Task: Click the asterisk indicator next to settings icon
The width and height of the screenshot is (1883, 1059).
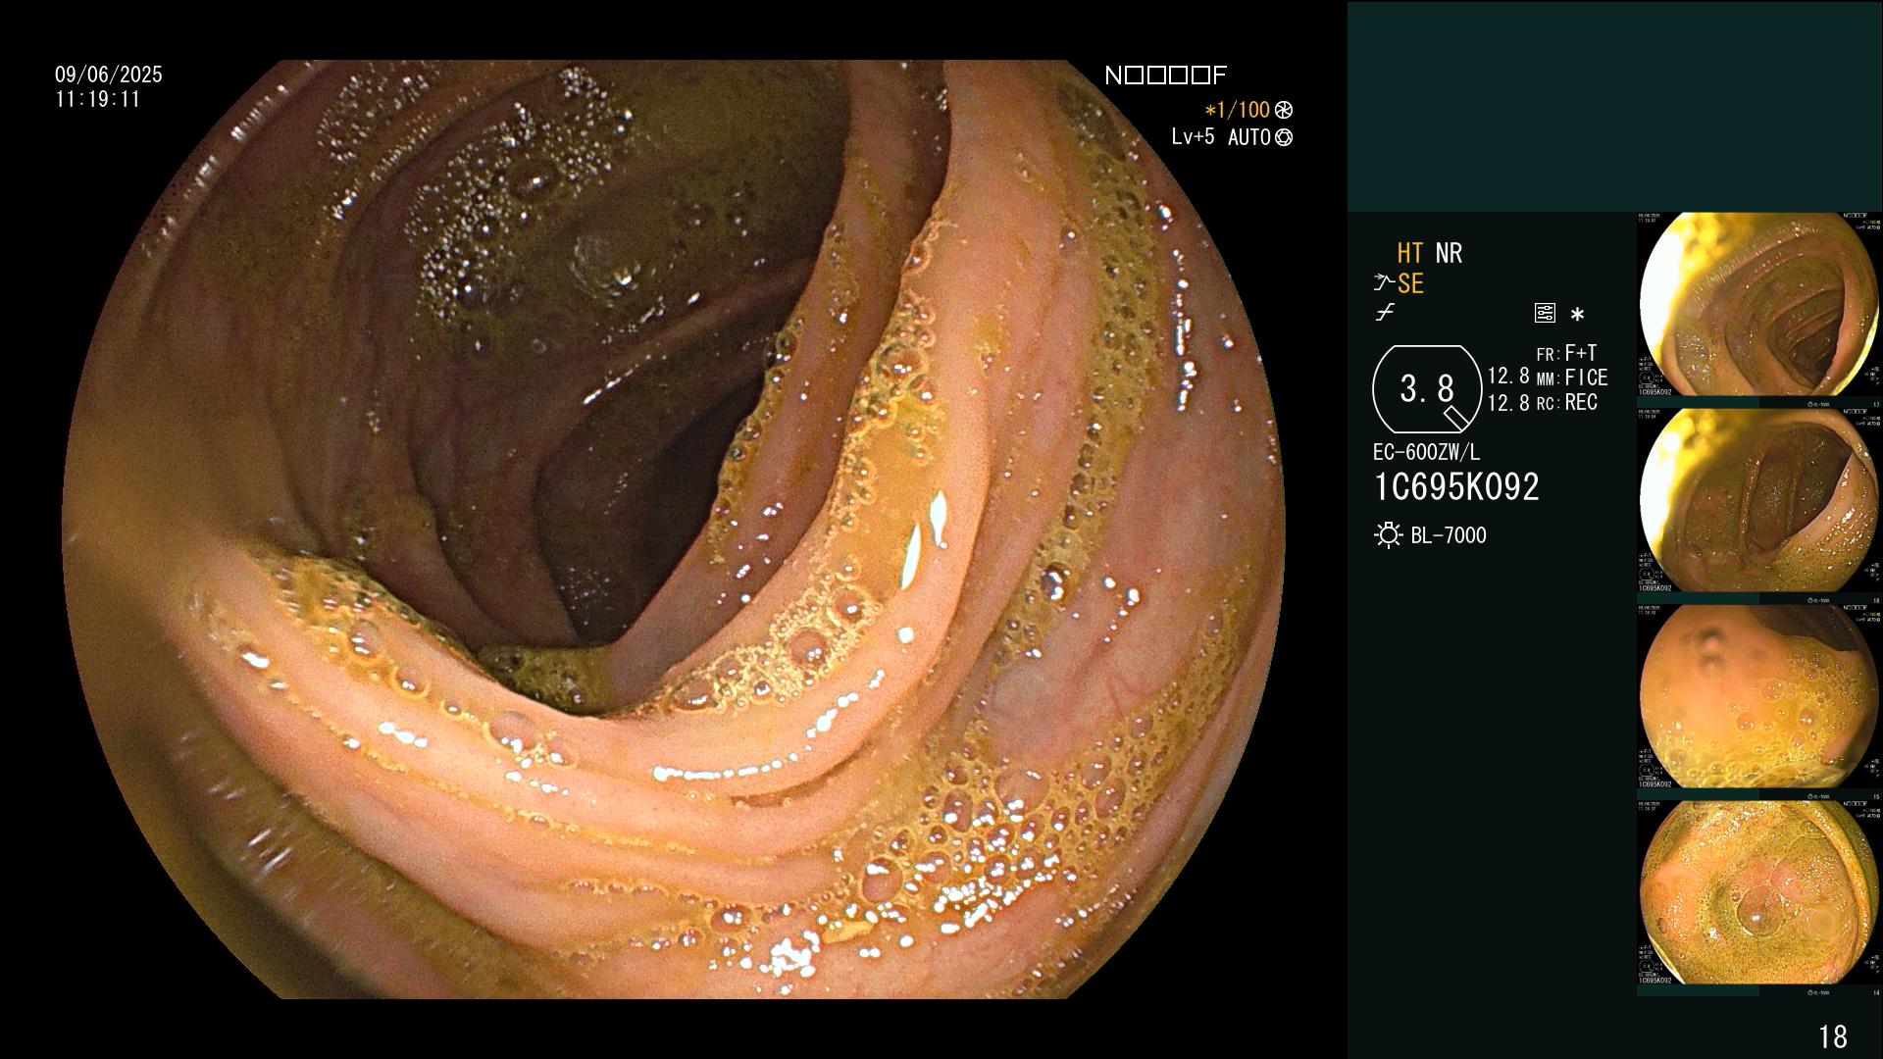Action: [1577, 315]
